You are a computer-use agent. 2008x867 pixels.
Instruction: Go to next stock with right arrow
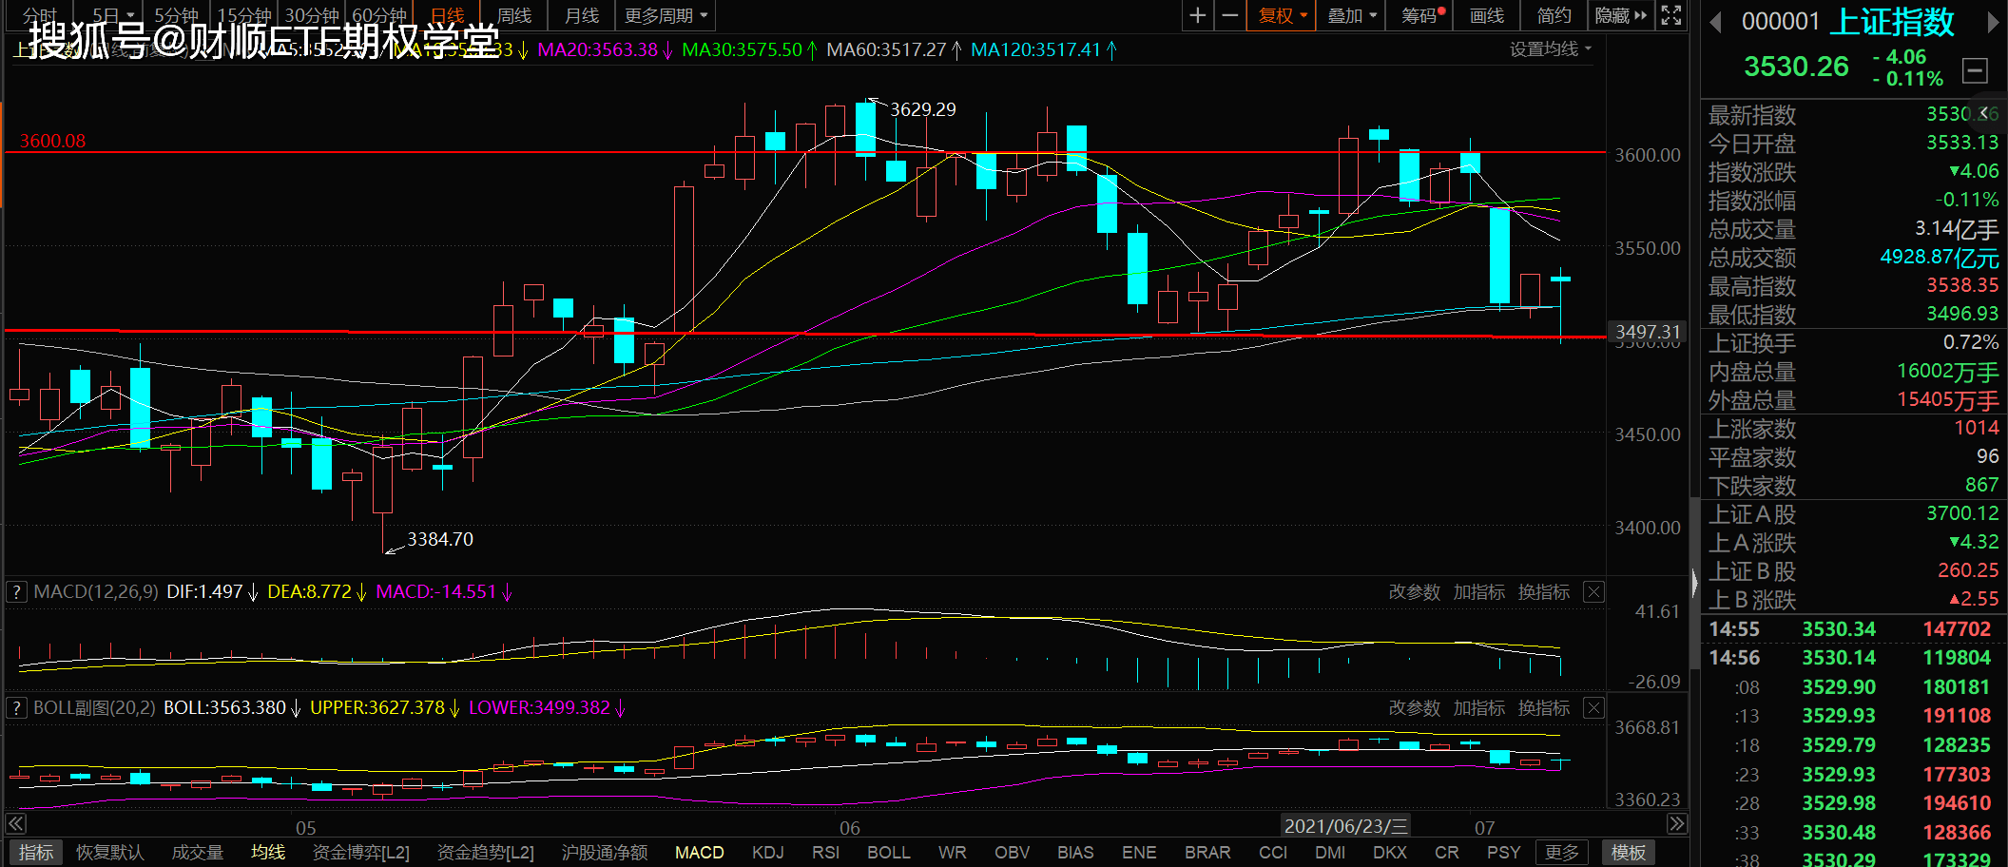tap(1994, 22)
